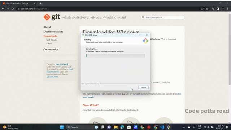Reload the git-scm.com page

pyautogui.click(x=13, y=9)
